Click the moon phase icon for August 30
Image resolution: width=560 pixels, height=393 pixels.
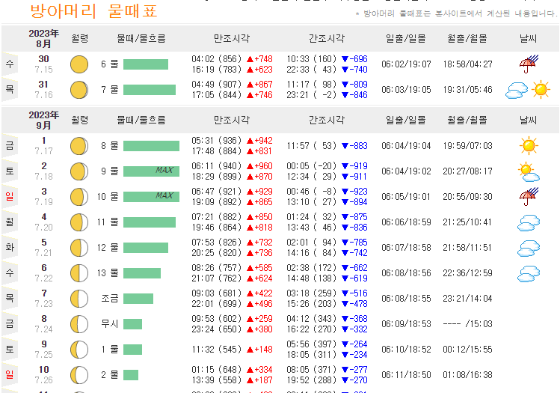pos(79,64)
